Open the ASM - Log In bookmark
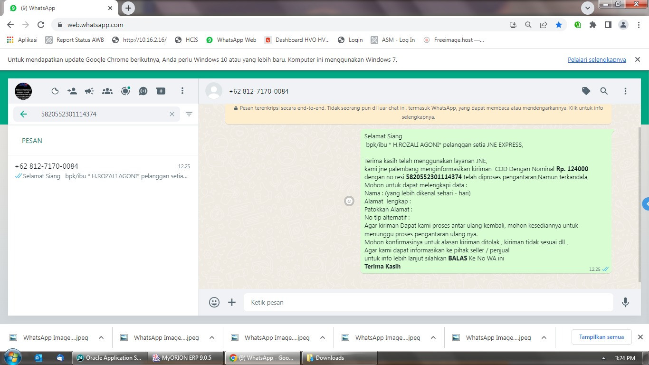 [393, 40]
